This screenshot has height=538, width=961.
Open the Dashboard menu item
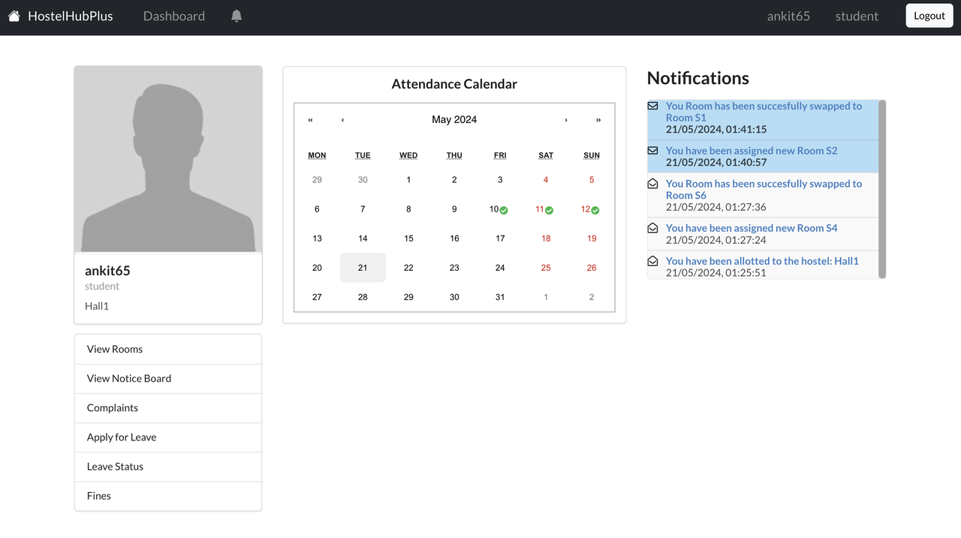pos(173,15)
